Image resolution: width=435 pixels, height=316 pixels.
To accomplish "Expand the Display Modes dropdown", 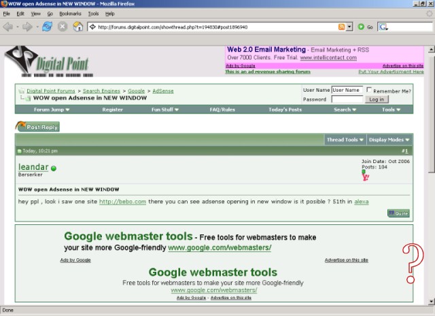I will [389, 140].
